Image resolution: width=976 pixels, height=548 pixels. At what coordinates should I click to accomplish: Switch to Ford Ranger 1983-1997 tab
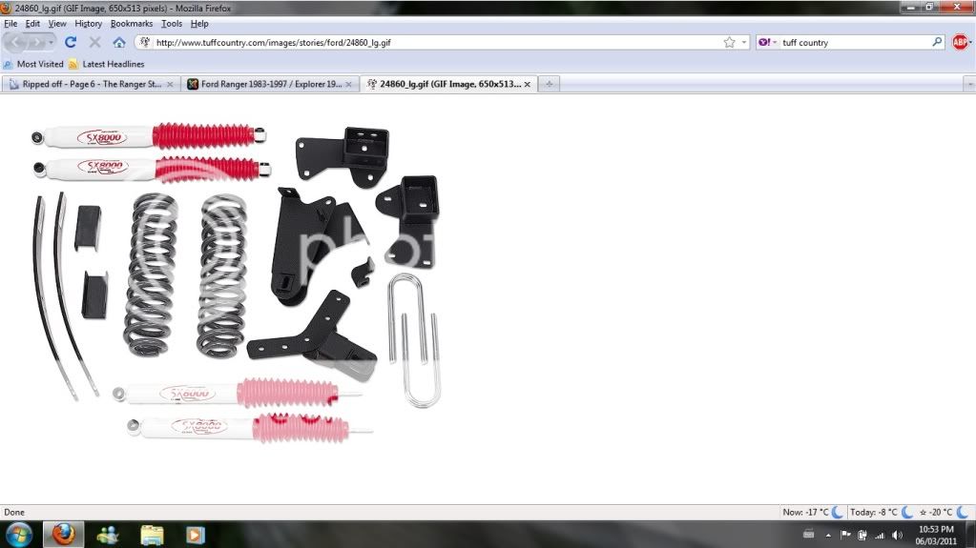[269, 84]
